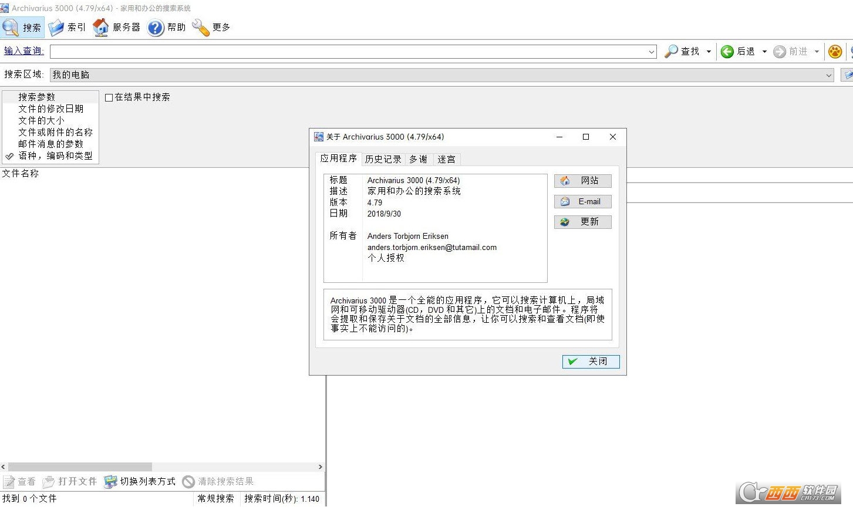Click the 搜索时间(秒): 1.140 status text
Viewport: 853px width, 510px height.
[x=282, y=499]
